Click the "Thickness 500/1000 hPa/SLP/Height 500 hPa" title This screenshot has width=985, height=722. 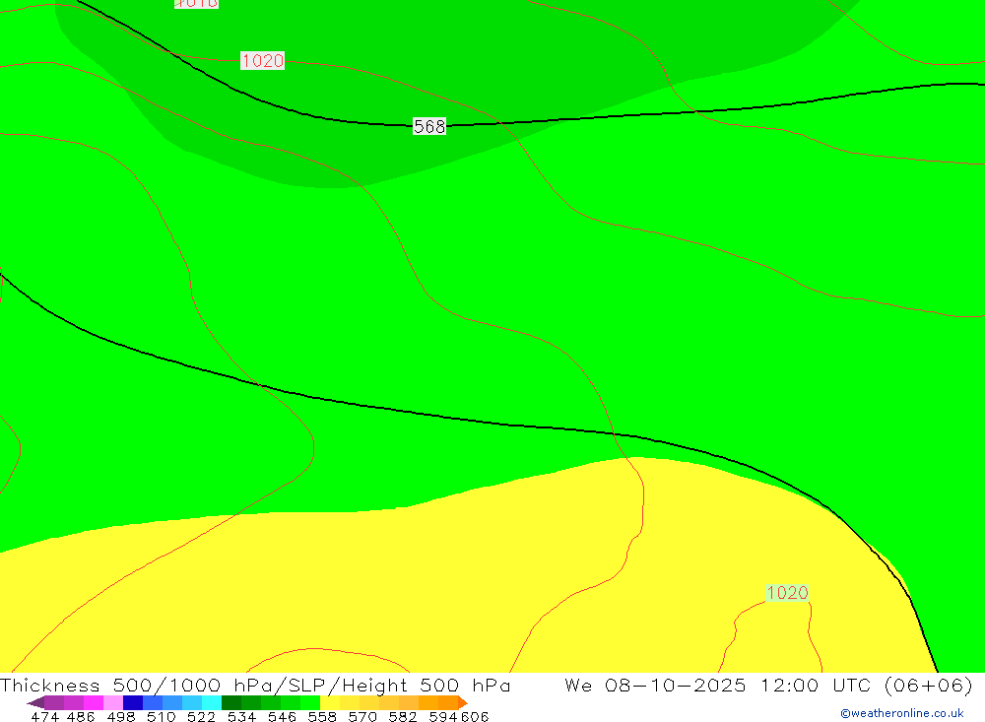(255, 685)
